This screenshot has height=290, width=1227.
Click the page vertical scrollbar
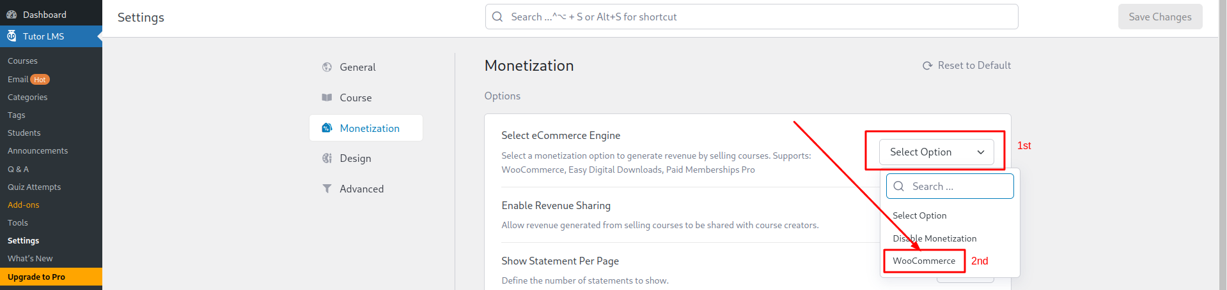(x=1223, y=145)
